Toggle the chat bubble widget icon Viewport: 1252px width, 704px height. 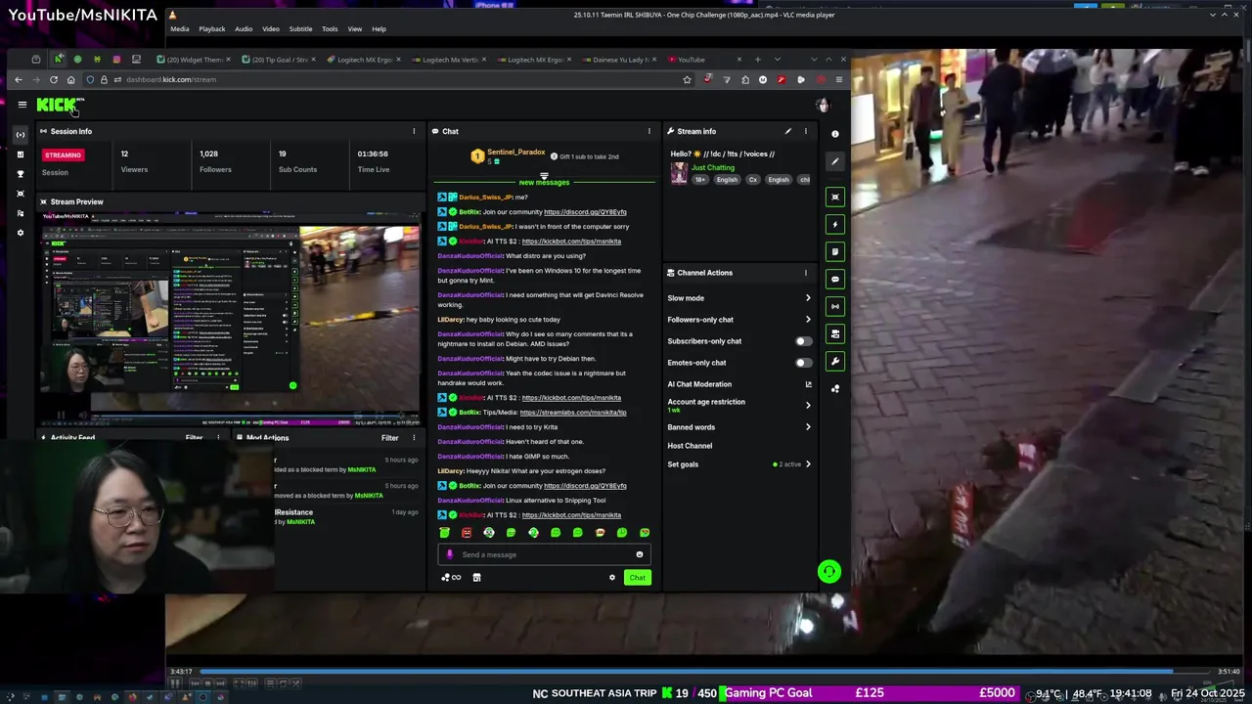point(834,279)
